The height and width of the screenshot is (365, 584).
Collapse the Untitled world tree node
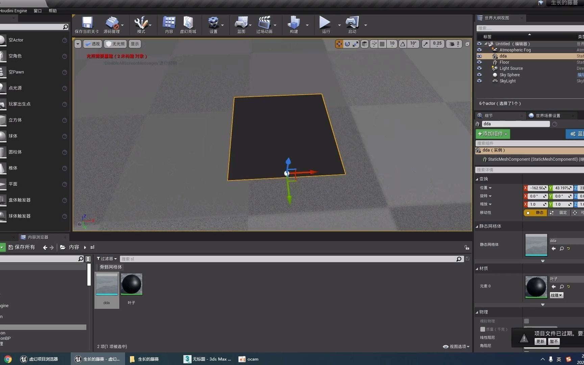[x=486, y=44]
